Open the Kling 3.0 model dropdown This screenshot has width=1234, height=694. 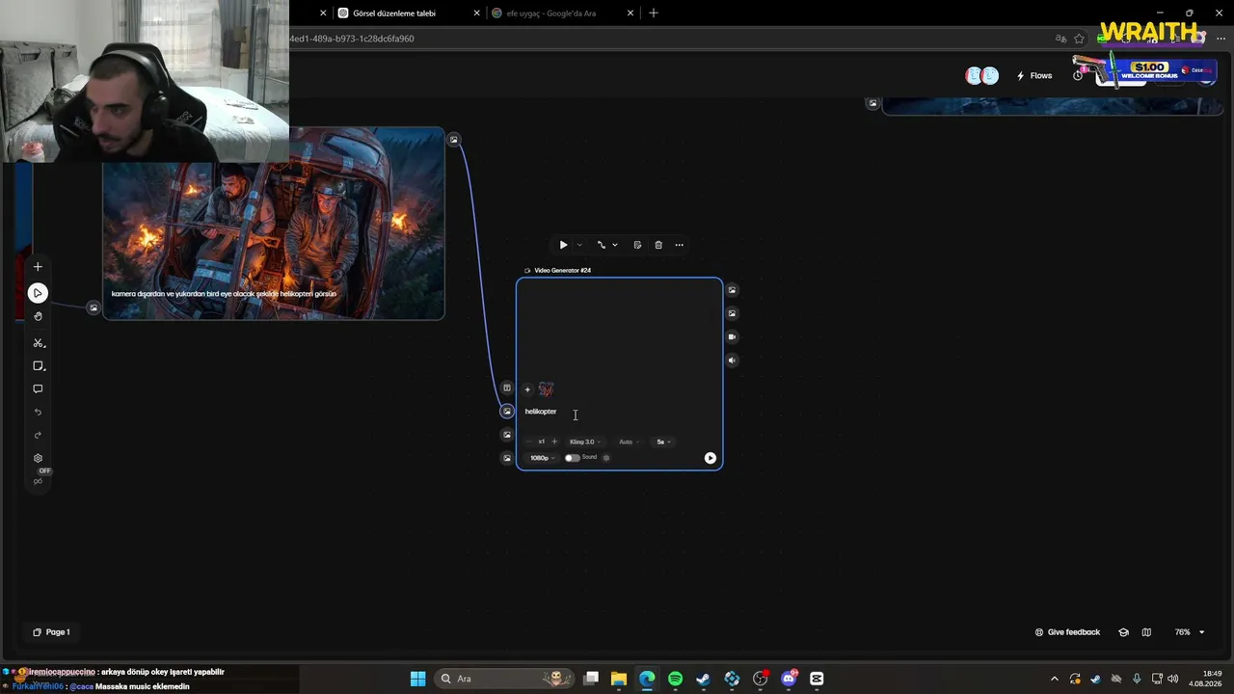584,441
